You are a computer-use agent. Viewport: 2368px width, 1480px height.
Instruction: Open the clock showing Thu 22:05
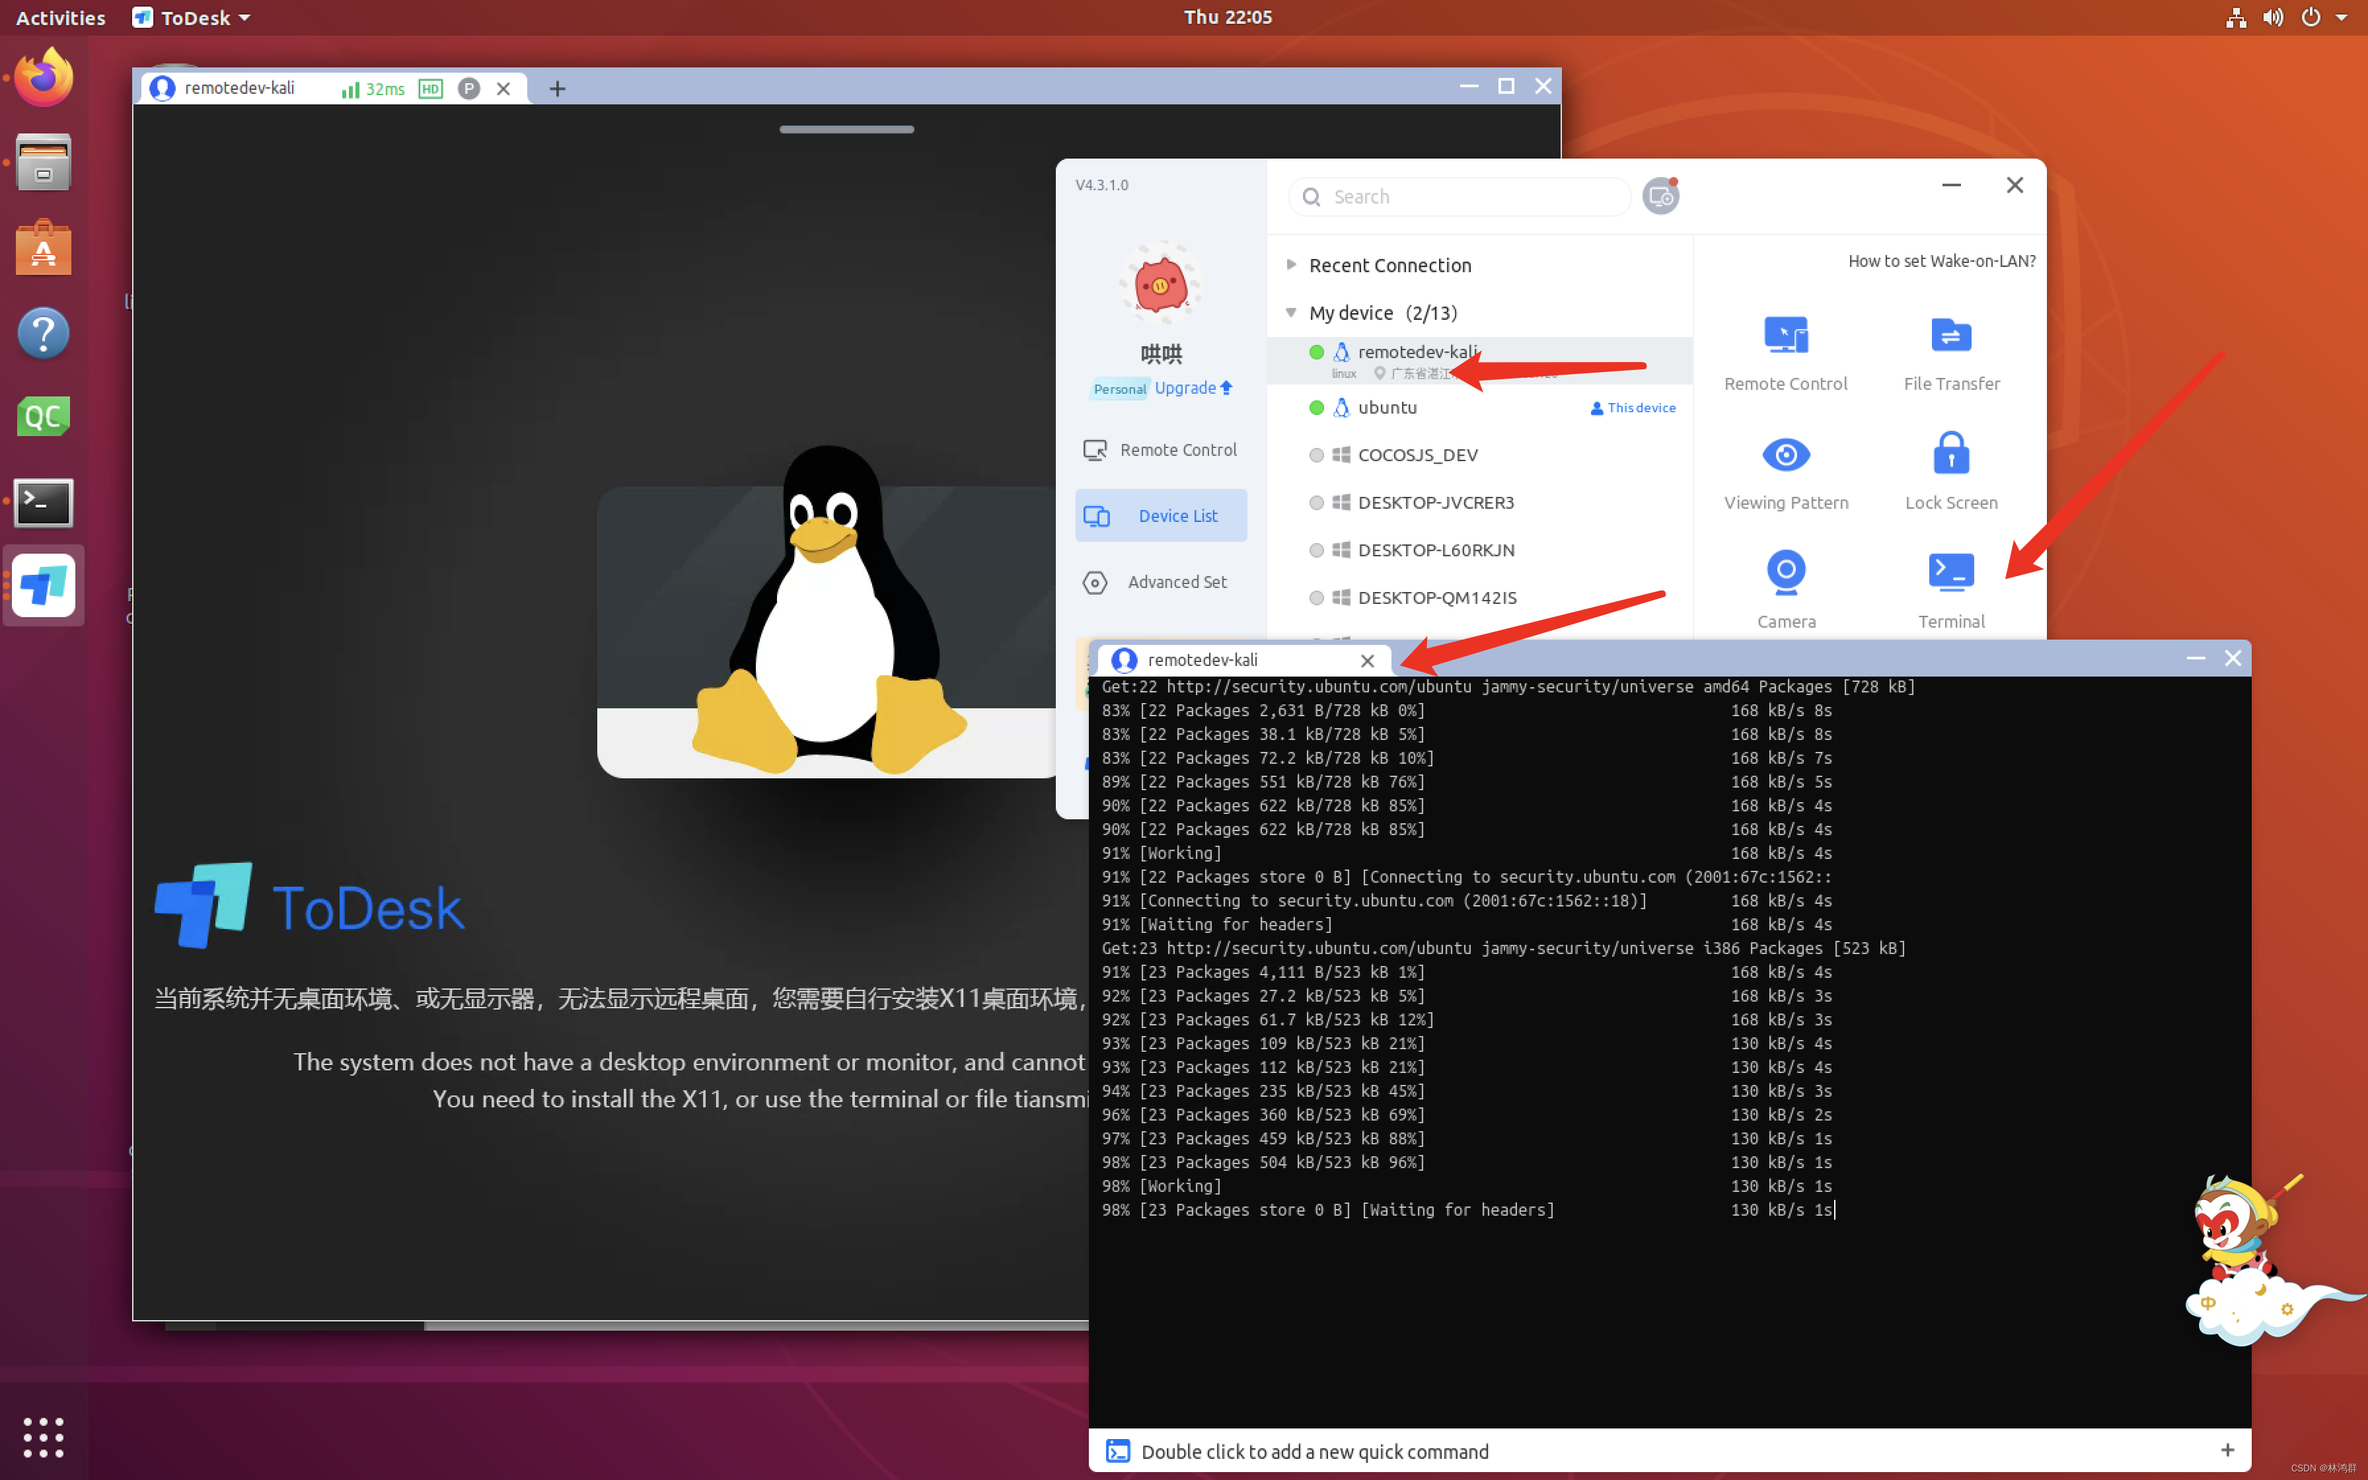click(x=1227, y=18)
